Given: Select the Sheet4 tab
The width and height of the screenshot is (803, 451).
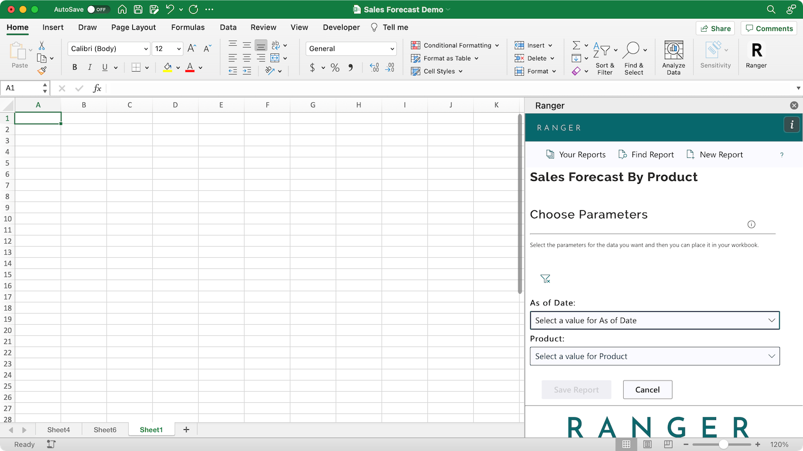Looking at the screenshot, I should 59,430.
